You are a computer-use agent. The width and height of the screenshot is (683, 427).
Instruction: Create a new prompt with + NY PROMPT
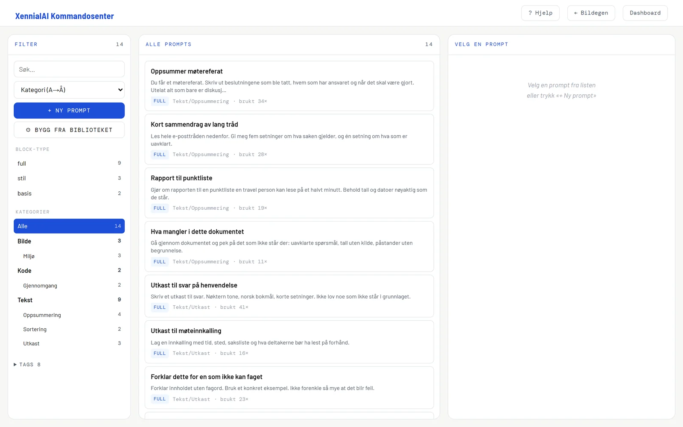click(69, 111)
